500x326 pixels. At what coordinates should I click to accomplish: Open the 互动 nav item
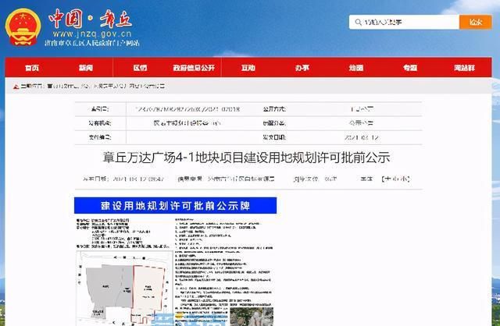[248, 68]
